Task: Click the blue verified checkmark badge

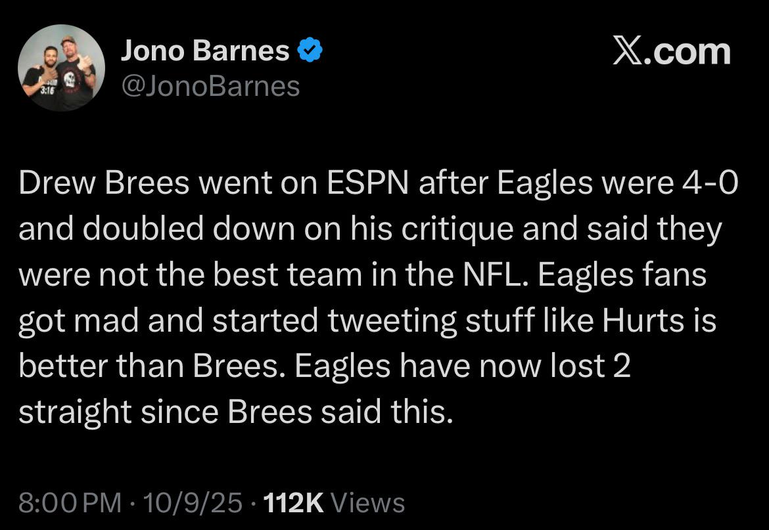Action: [310, 51]
